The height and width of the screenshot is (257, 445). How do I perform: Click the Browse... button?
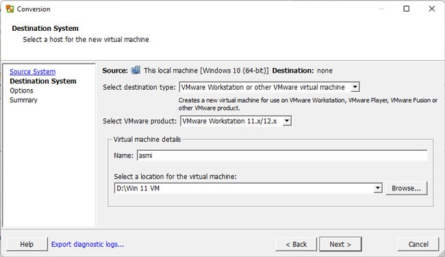tap(406, 188)
